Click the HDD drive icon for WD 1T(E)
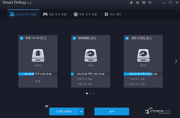The height and width of the screenshot is (118, 180). tap(143, 56)
